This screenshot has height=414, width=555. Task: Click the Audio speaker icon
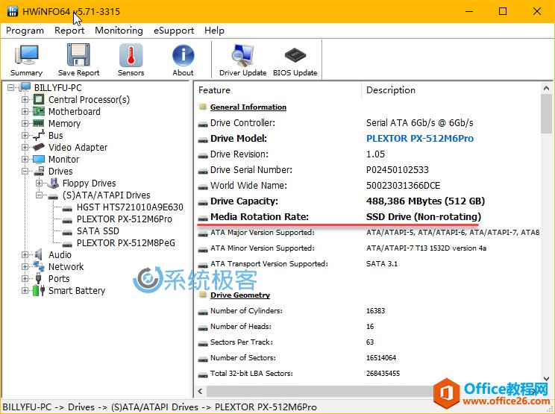click(39, 254)
